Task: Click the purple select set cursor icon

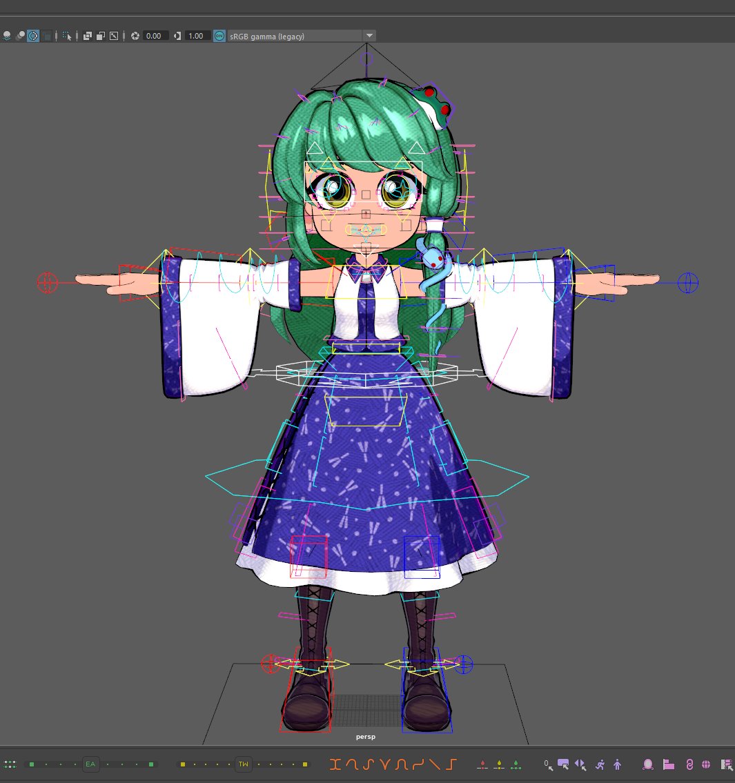Action: click(563, 764)
